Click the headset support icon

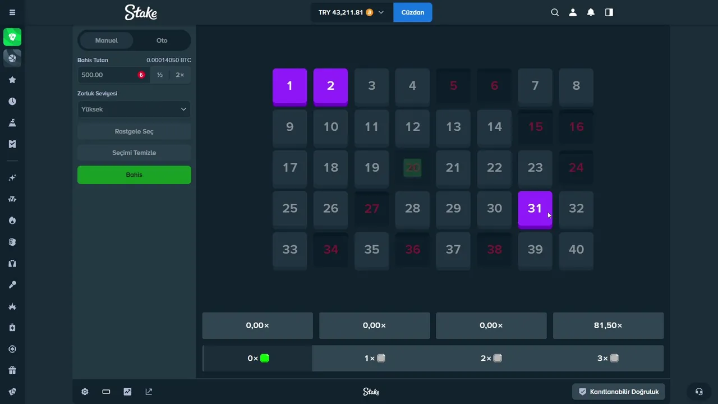tap(699, 392)
